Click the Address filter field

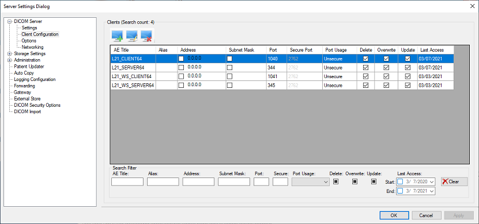point(198,181)
